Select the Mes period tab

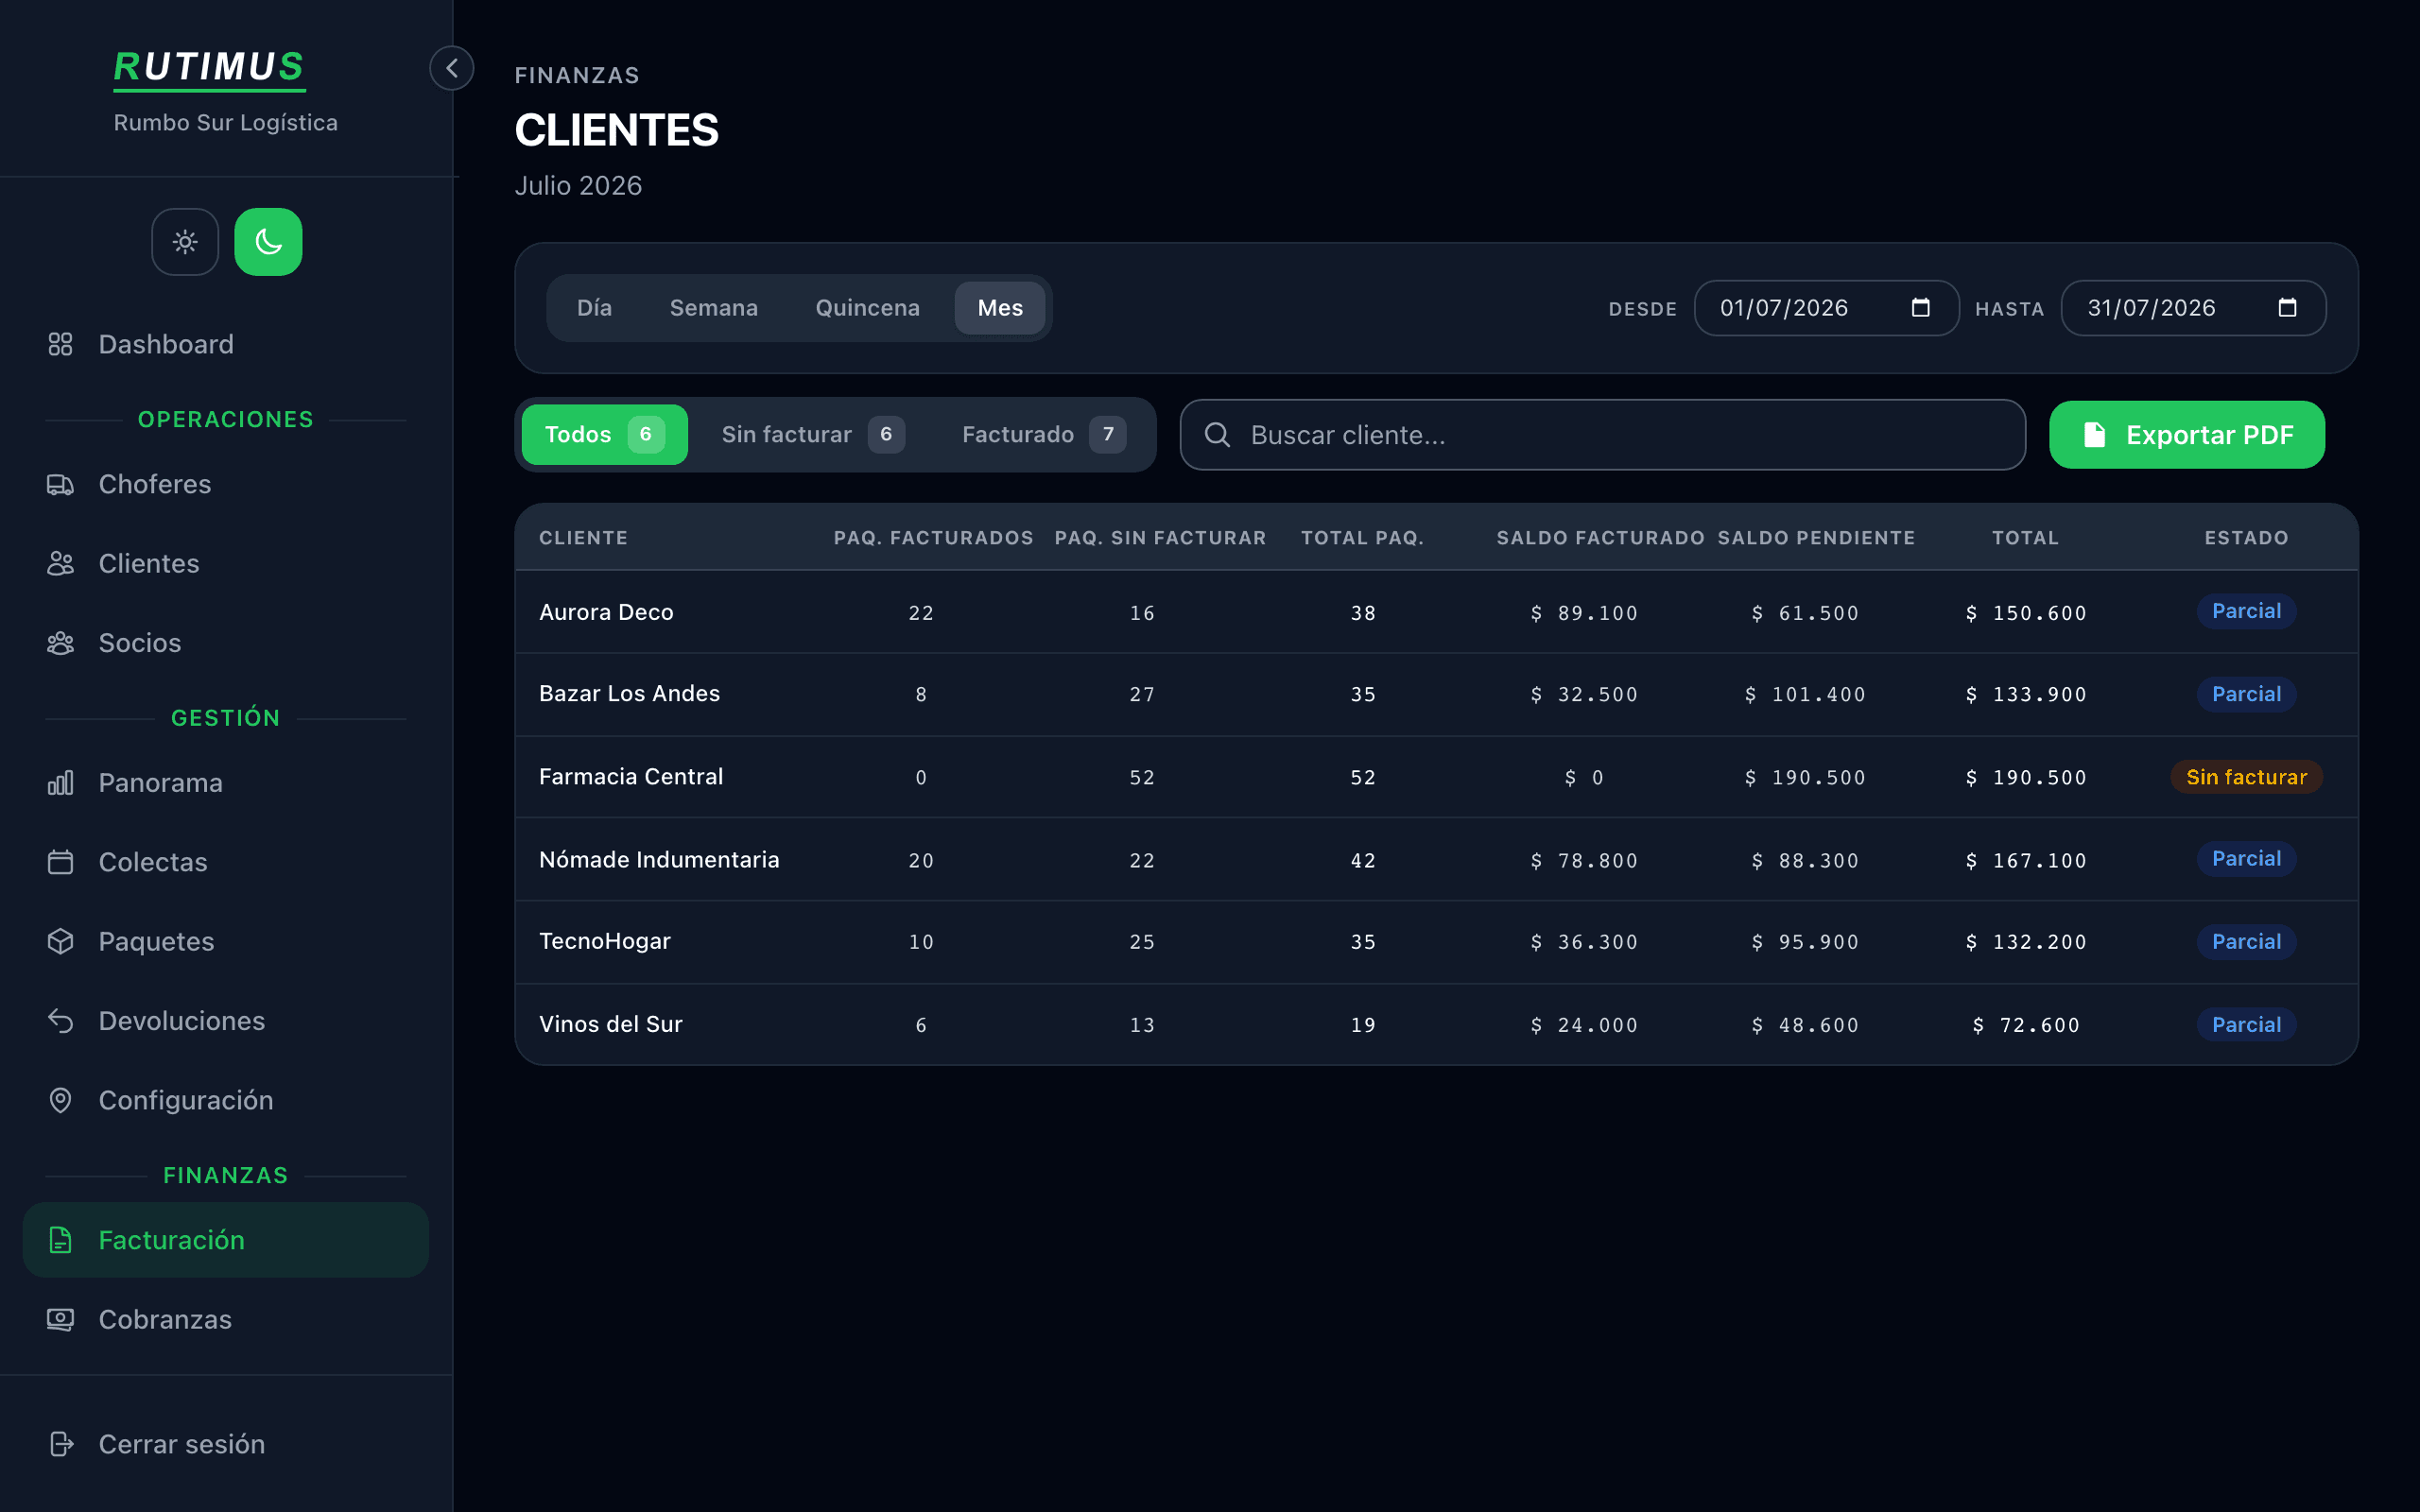coord(1000,308)
